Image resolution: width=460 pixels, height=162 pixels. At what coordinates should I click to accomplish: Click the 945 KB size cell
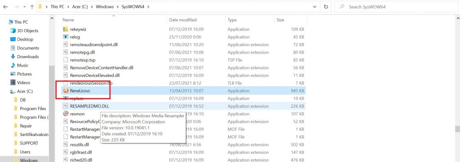(x=297, y=91)
